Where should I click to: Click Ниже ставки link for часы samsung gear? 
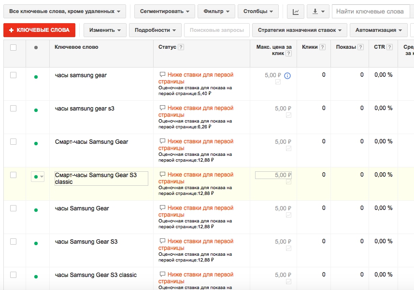(196, 78)
